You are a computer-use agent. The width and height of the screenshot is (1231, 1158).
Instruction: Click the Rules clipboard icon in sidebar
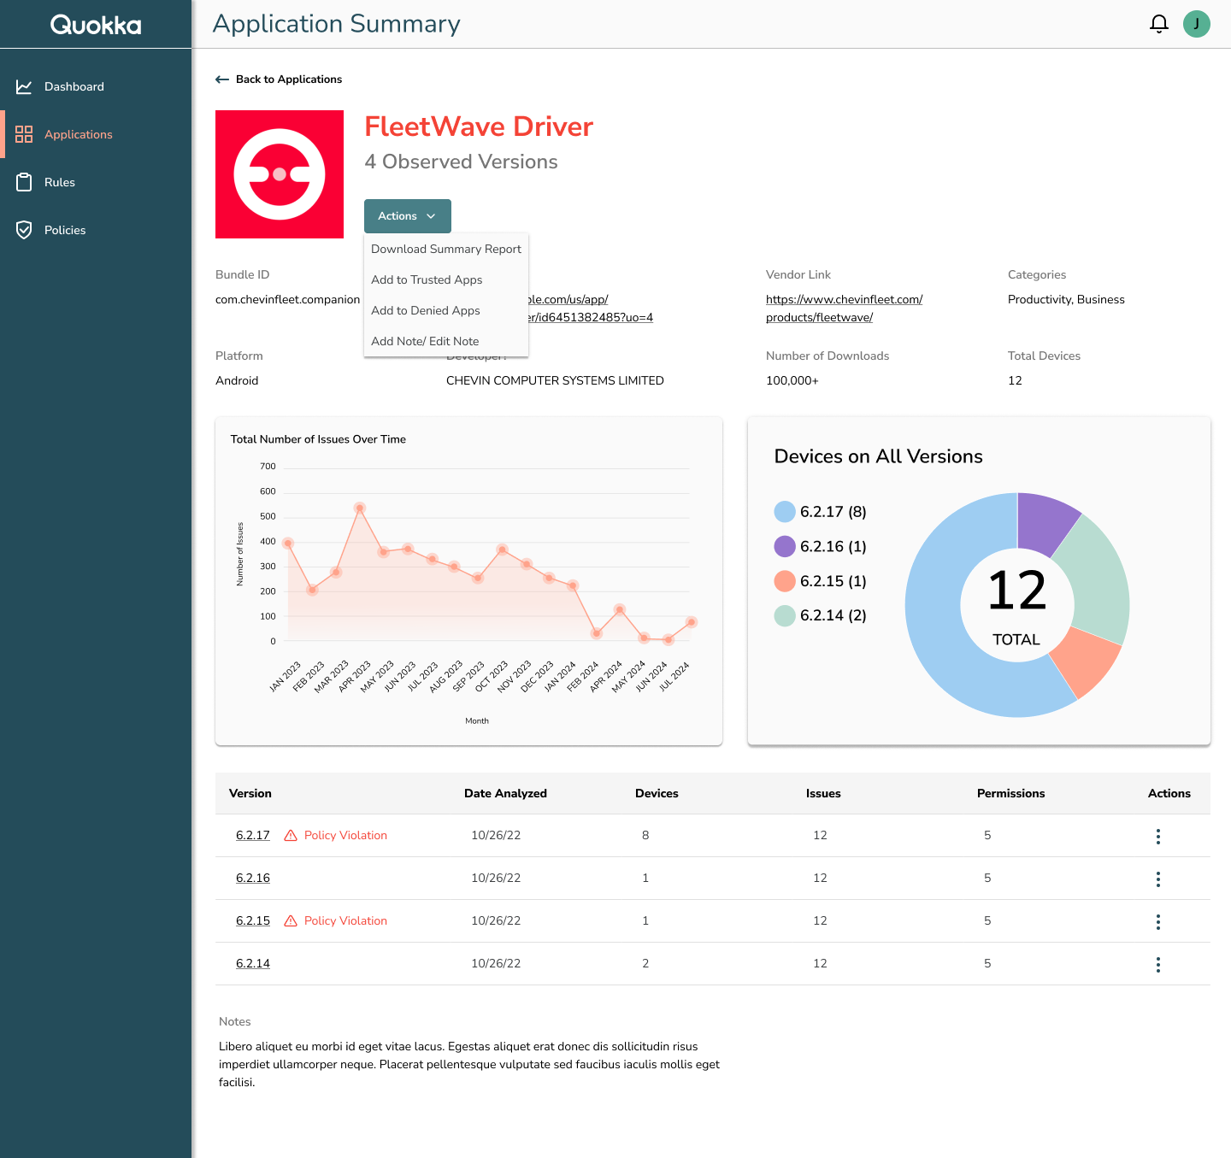[x=24, y=182]
